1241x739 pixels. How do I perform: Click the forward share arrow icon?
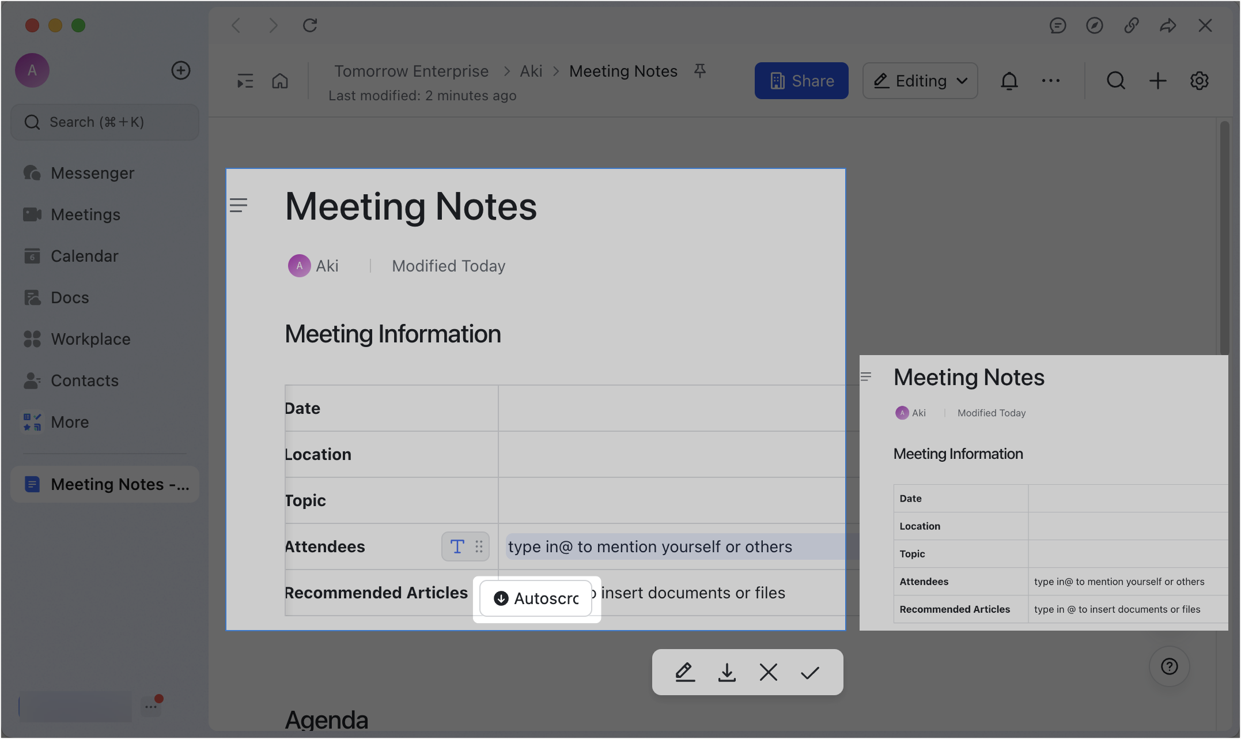[1168, 25]
